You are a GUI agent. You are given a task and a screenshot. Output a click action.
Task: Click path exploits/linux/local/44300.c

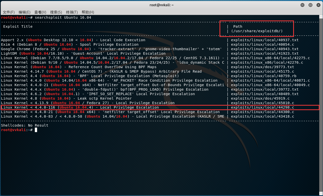[x=263, y=112]
